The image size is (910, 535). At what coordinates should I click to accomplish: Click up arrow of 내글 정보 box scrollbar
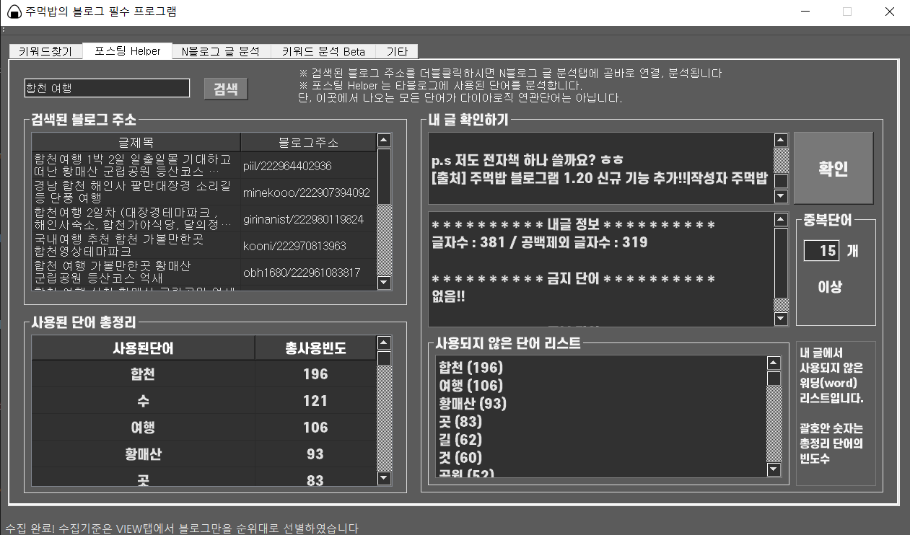click(x=781, y=220)
